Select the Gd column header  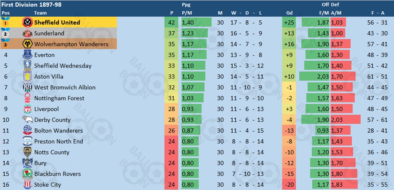click(x=289, y=13)
